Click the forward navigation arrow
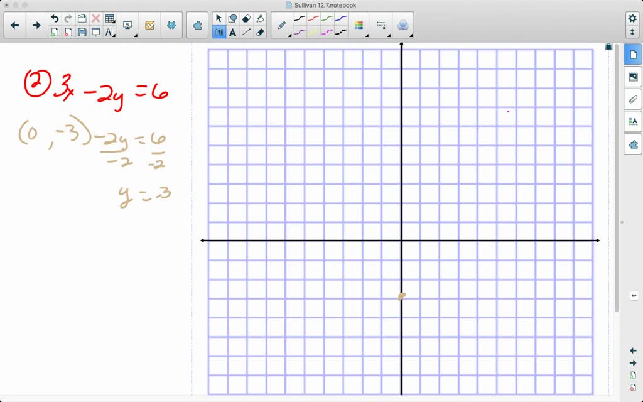 (x=36, y=25)
